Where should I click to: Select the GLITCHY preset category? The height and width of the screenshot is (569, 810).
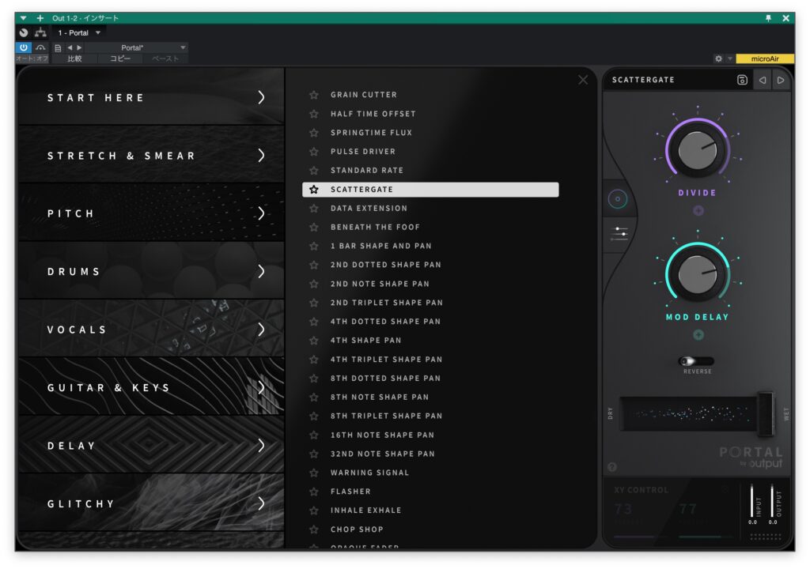click(150, 503)
